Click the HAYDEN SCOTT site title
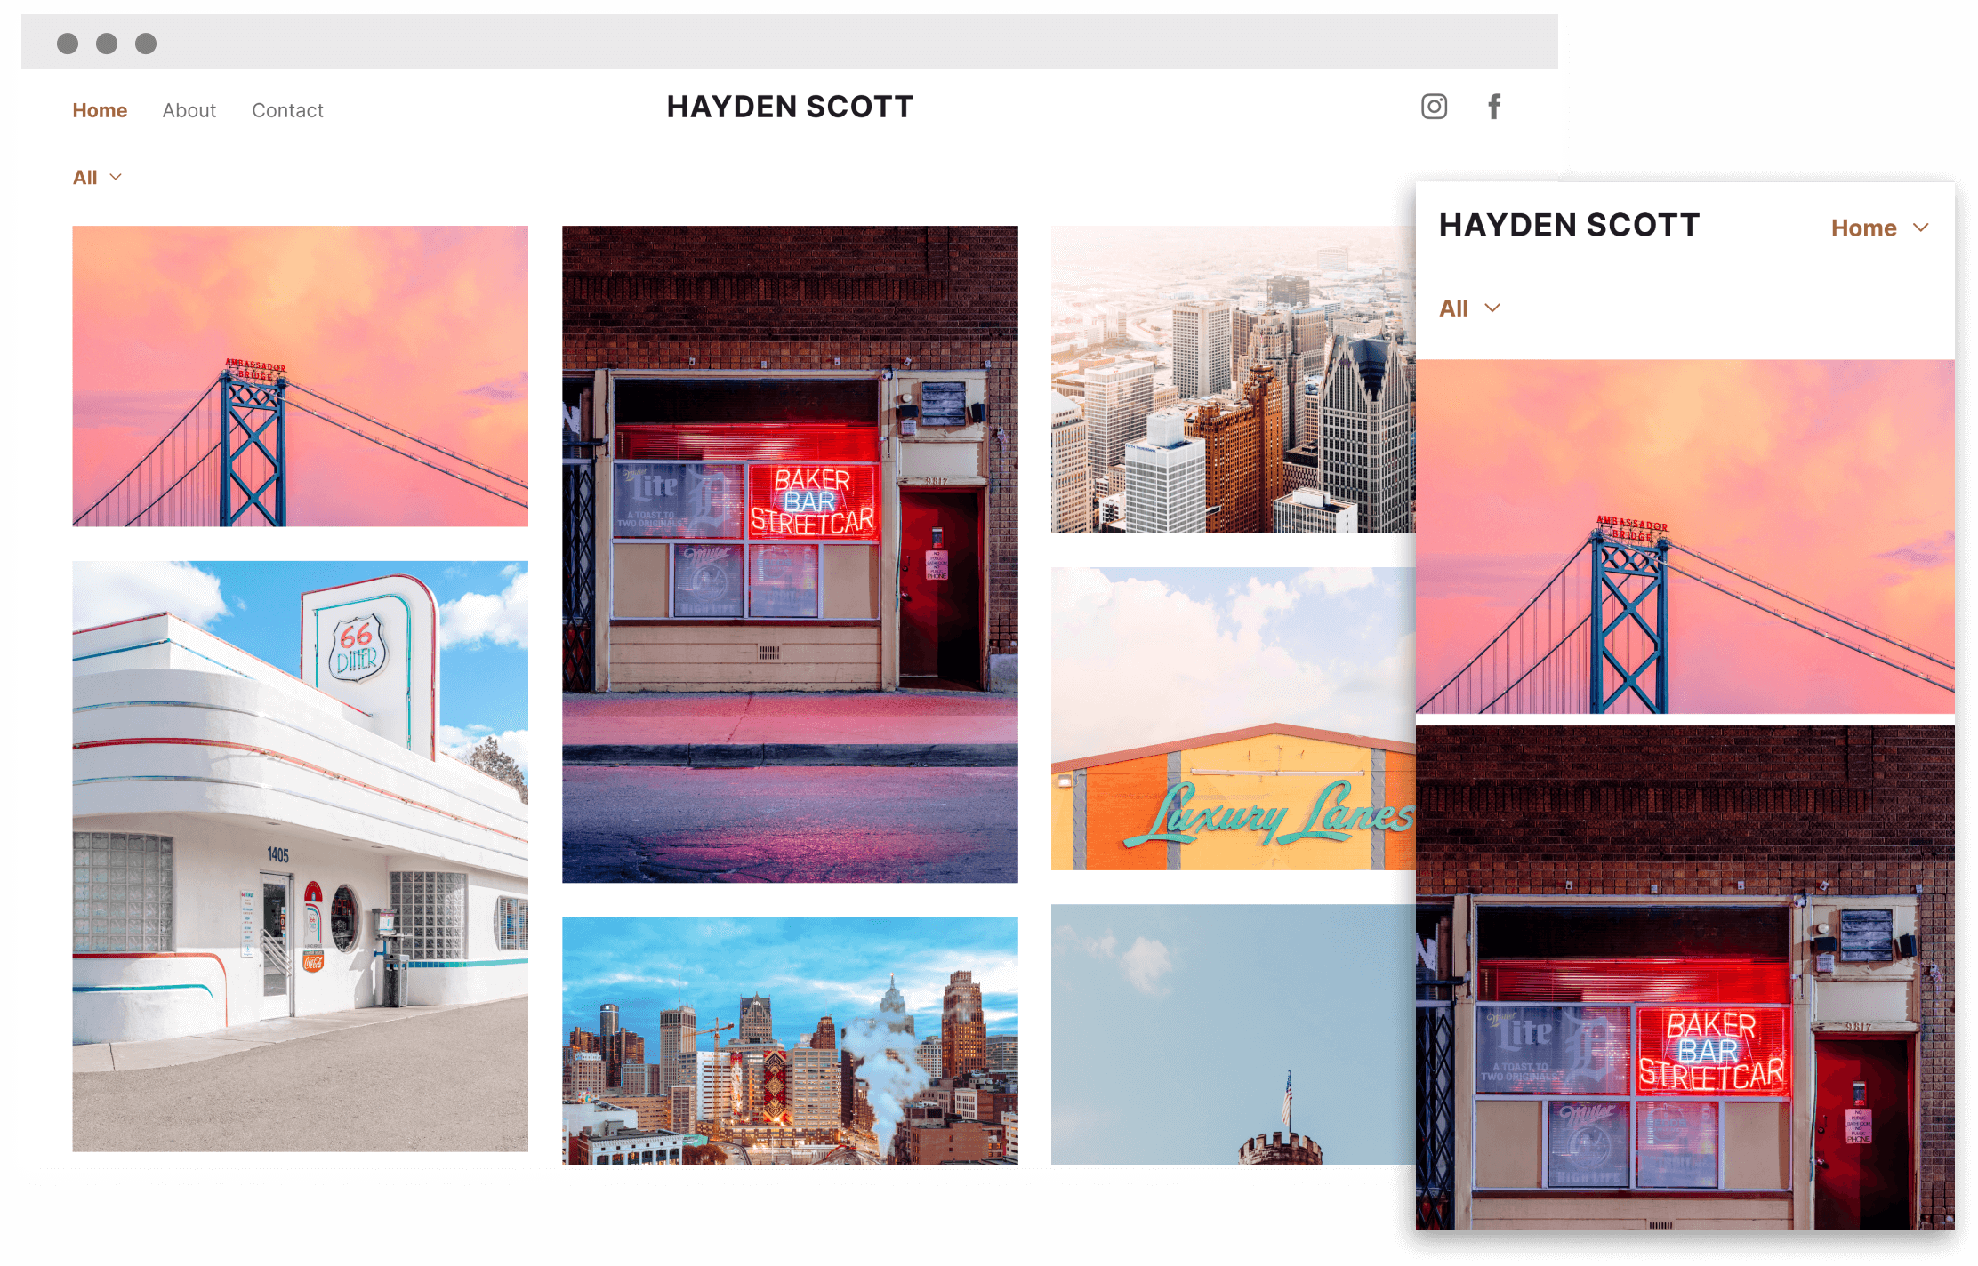This screenshot has width=1978, height=1266. (790, 107)
